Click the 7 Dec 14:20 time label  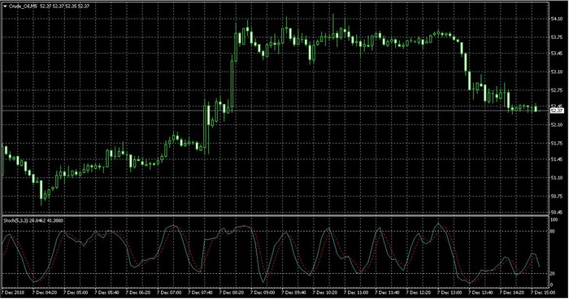(x=512, y=292)
